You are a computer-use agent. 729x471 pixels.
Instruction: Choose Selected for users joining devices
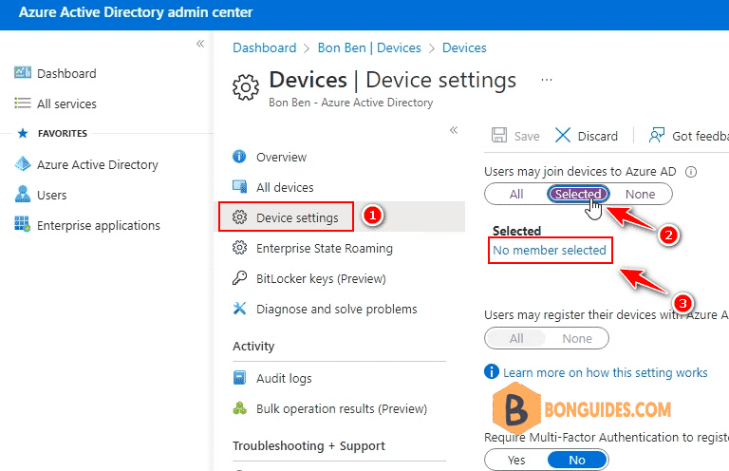click(x=578, y=194)
